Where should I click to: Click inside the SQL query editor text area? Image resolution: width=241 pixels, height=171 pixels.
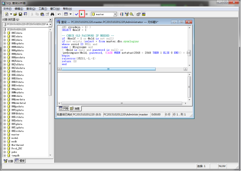pos(123,46)
